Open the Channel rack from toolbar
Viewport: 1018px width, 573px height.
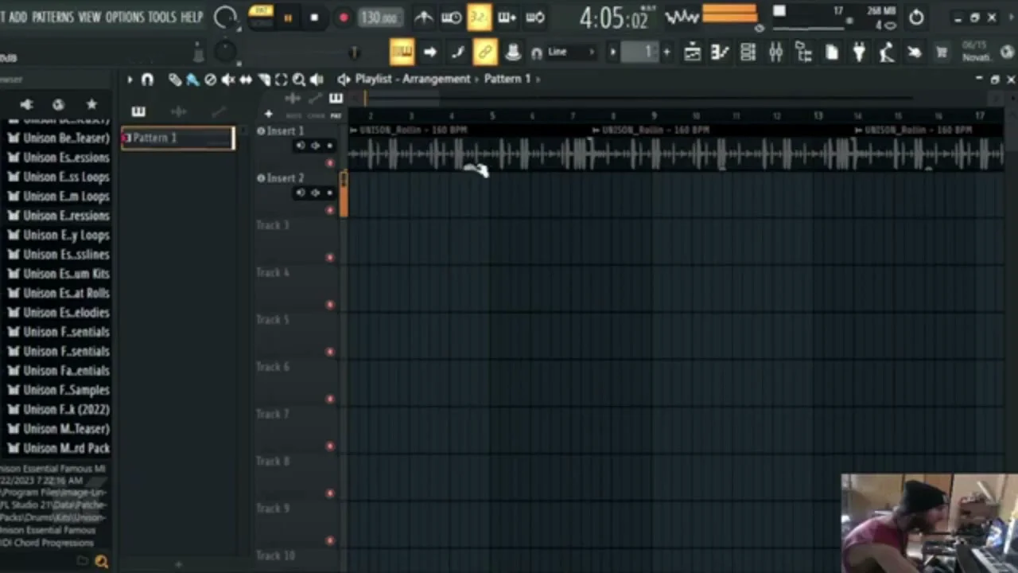tap(748, 53)
